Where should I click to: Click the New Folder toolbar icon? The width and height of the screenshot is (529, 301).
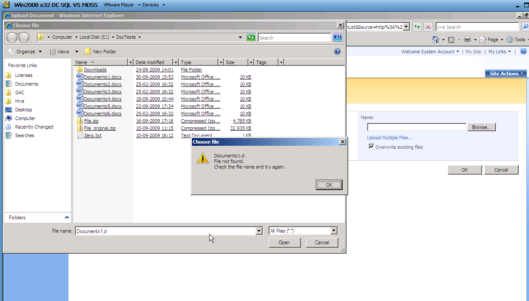[x=88, y=52]
